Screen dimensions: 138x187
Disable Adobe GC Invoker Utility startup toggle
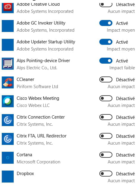pos(106,23)
